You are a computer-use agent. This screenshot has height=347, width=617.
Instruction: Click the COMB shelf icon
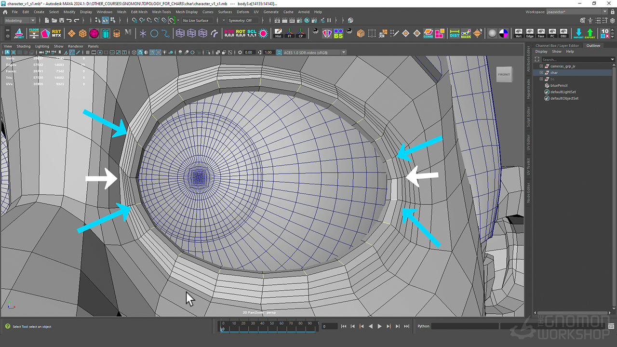pyautogui.click(x=428, y=33)
